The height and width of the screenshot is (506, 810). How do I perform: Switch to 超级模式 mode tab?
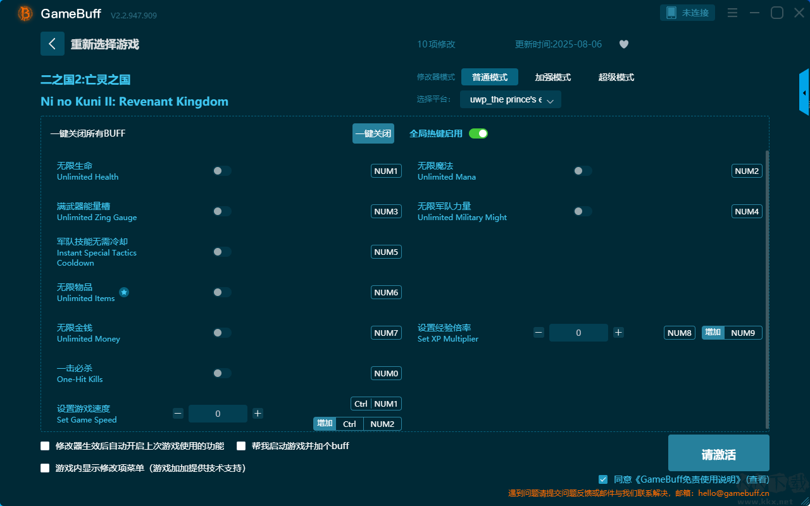tap(616, 77)
